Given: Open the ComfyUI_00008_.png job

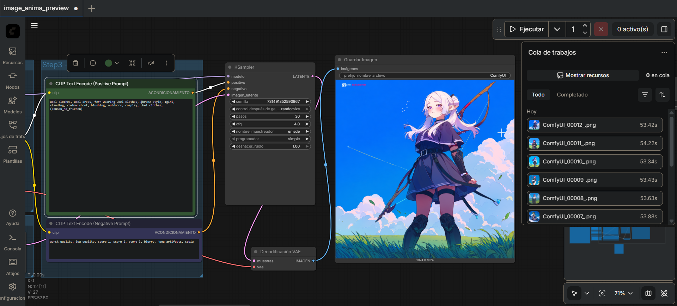Looking at the screenshot, I should point(594,198).
